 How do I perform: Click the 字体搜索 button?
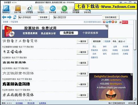click(x=44, y=17)
